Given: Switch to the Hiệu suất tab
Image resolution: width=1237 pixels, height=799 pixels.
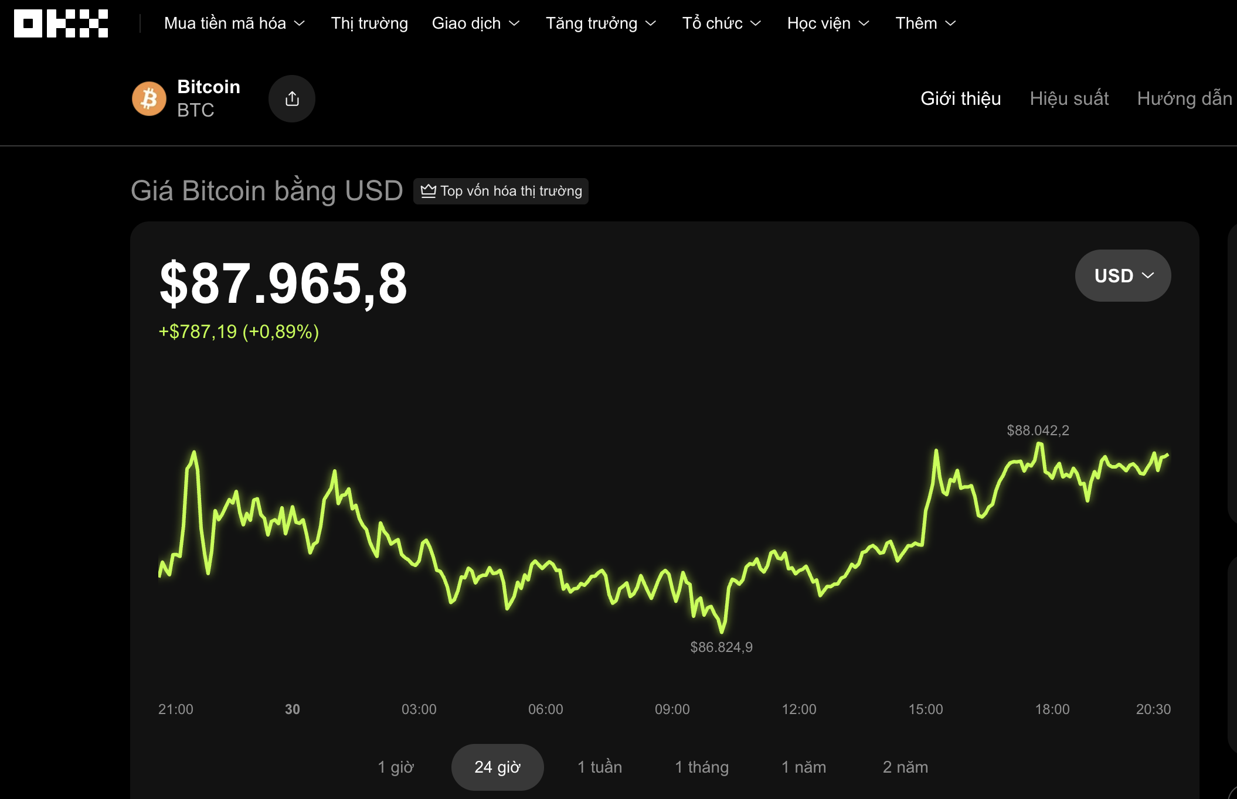Looking at the screenshot, I should [1069, 98].
